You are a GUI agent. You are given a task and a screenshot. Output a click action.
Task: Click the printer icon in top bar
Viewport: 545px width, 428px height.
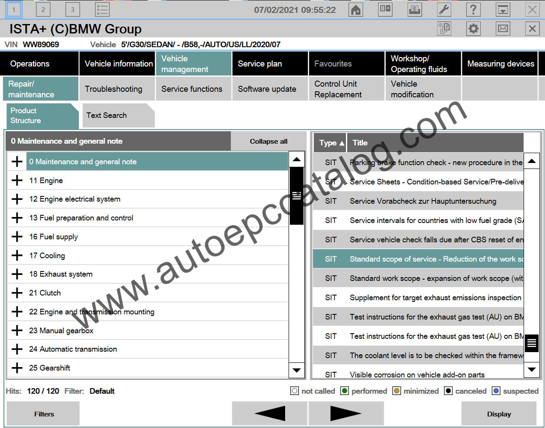point(414,9)
